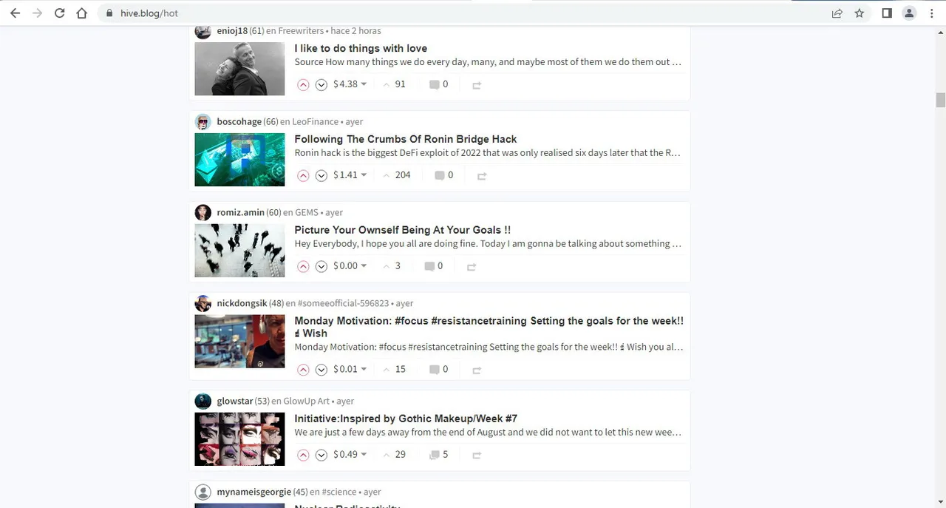The height and width of the screenshot is (508, 946).
Task: Open glowstar's avatar profile picture
Action: [203, 402]
